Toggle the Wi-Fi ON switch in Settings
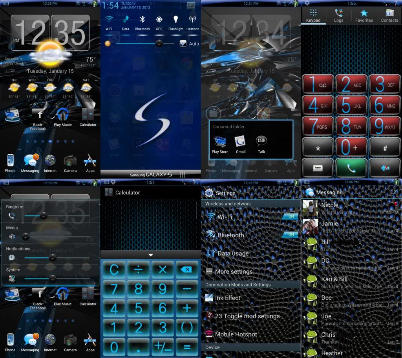This screenshot has width=402, height=358. tap(291, 216)
